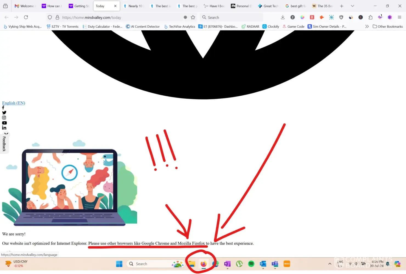Image resolution: width=406 pixels, height=274 pixels.
Task: Open Spotify from the taskbar
Action: [251, 264]
